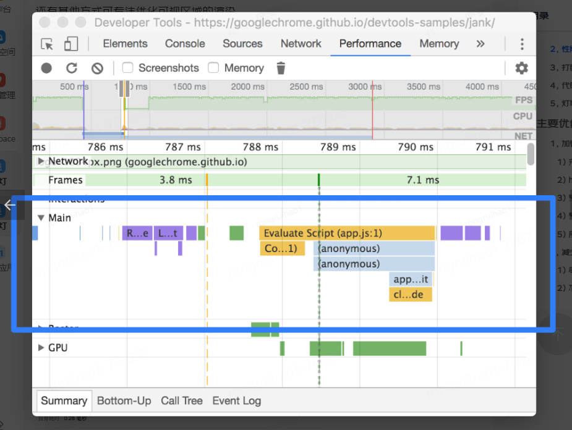Open the Sources tab
The image size is (572, 430).
click(x=242, y=44)
